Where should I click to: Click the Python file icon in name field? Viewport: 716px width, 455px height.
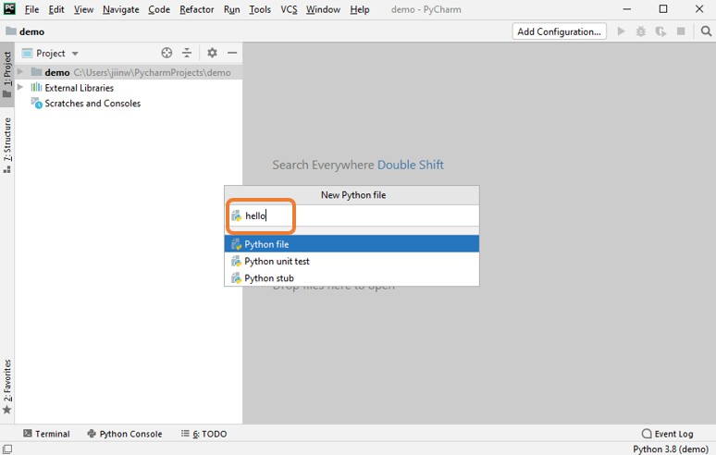click(x=236, y=215)
